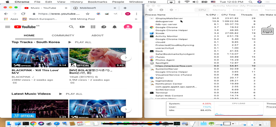The image size is (276, 127).
Task: Click the YouTube create video camera icon
Action: (82, 27)
